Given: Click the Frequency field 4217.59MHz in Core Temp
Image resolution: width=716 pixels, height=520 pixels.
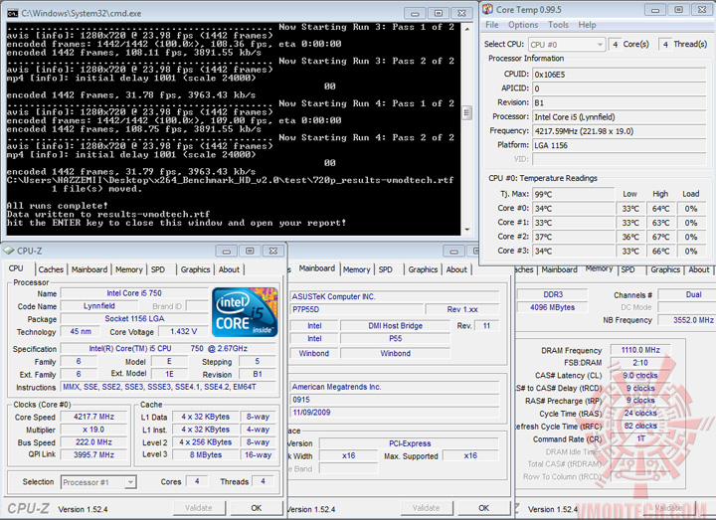Looking at the screenshot, I should coord(620,131).
